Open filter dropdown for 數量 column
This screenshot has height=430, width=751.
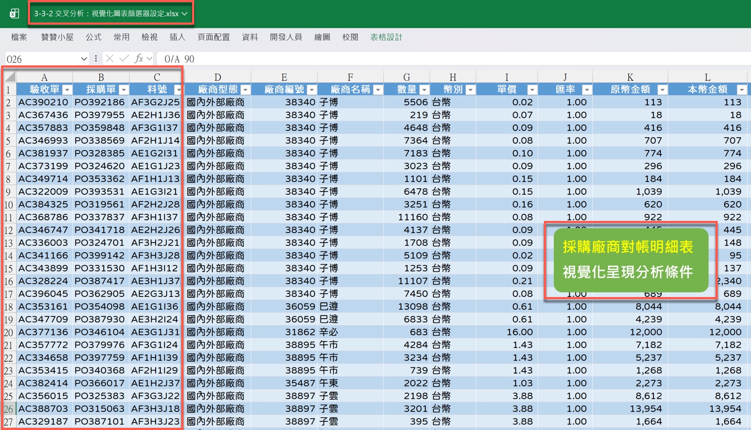click(424, 90)
